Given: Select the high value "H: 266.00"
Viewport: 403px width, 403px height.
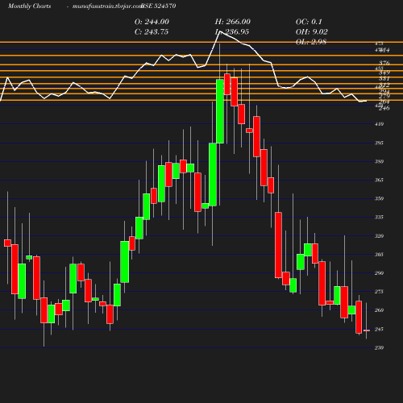Looking at the screenshot, I should tap(233, 22).
